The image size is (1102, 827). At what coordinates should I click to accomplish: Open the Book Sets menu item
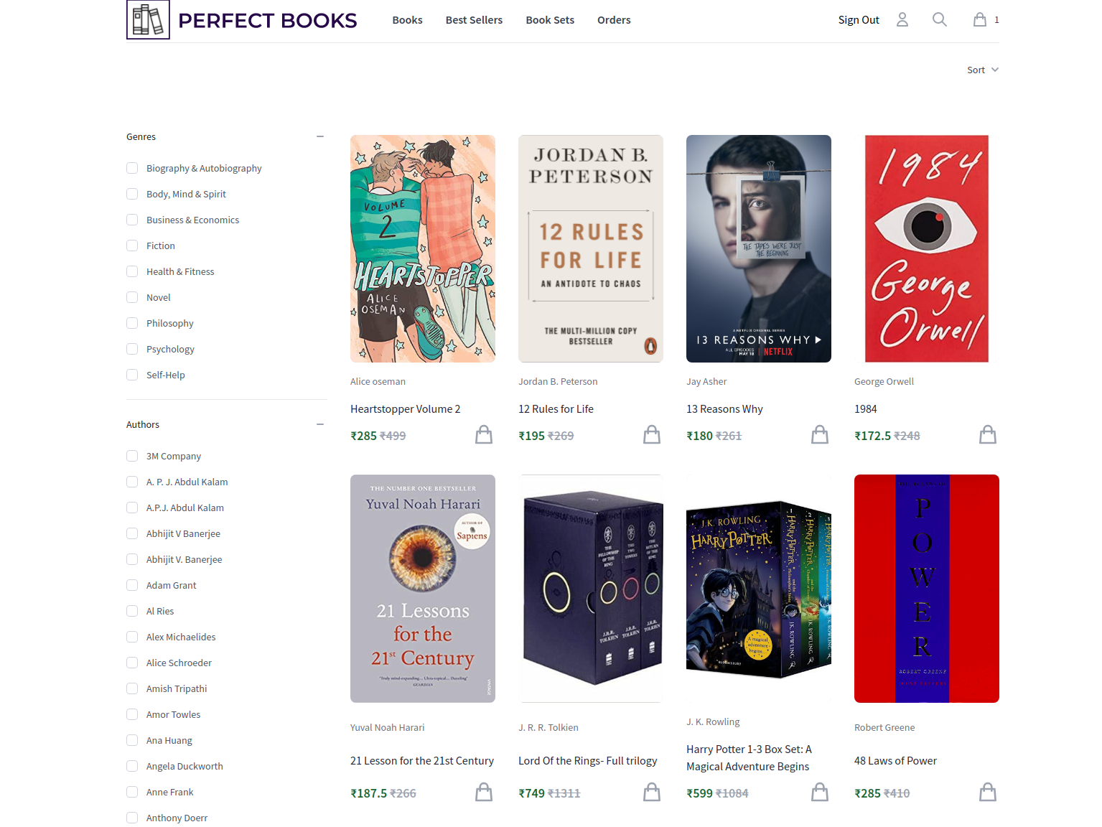(550, 20)
